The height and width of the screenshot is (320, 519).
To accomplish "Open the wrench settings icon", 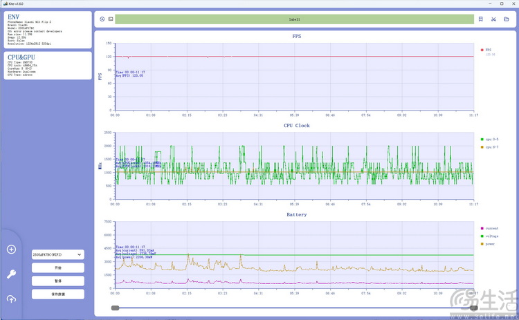I will tap(11, 274).
